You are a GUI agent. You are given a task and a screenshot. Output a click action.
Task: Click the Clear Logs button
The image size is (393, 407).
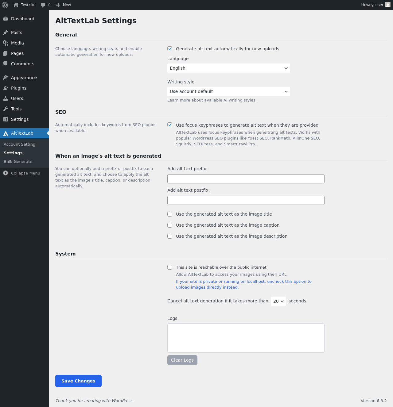(182, 360)
